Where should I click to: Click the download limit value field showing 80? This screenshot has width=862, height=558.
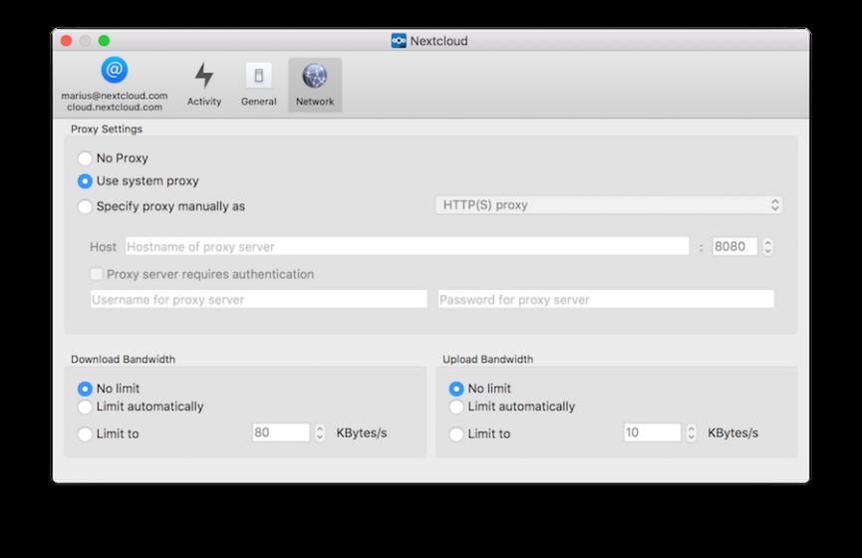(280, 433)
